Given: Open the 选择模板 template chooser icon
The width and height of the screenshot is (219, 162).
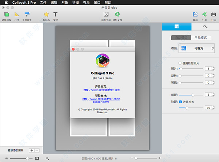Looking at the screenshot, I should [x=7, y=15].
